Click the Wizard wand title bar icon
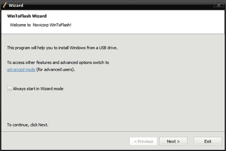 (5, 5)
